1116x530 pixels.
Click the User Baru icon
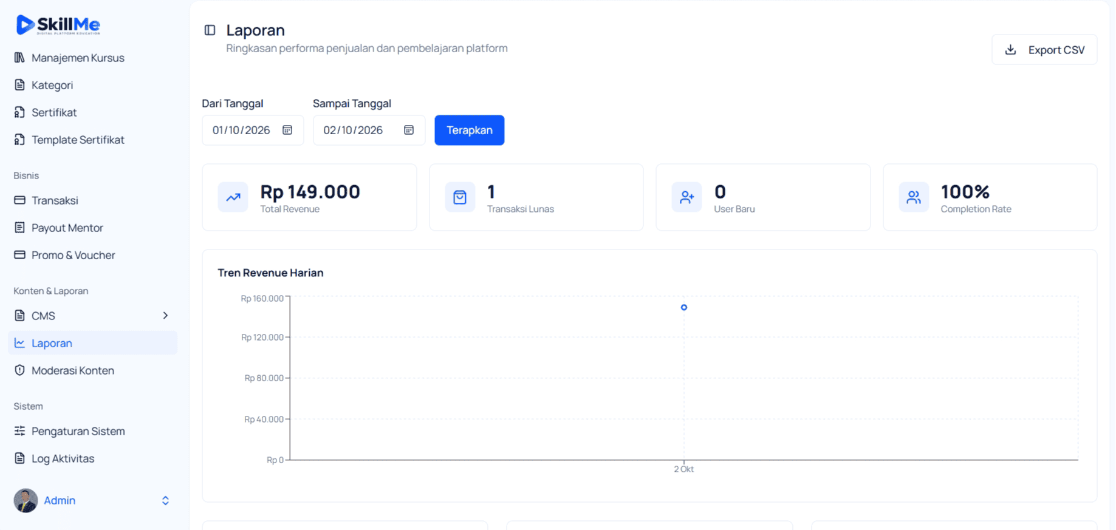tap(686, 197)
